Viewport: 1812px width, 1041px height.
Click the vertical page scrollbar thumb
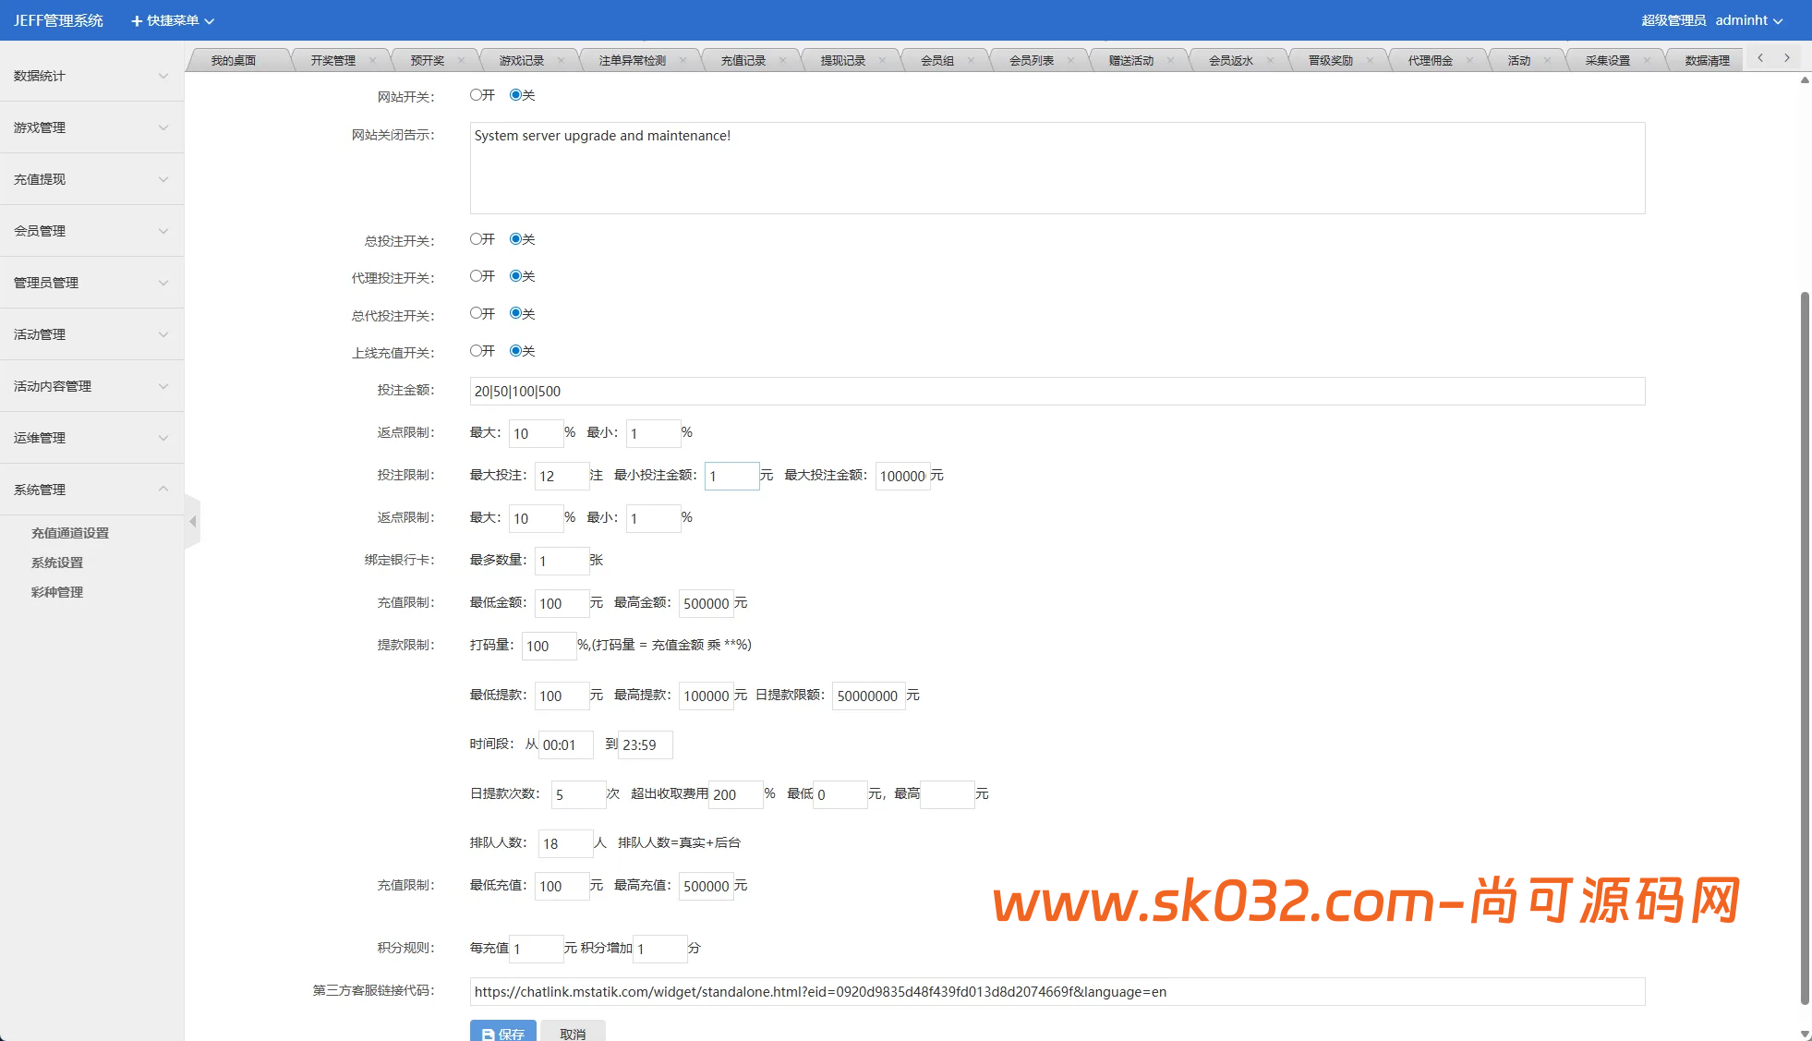[1805, 647]
